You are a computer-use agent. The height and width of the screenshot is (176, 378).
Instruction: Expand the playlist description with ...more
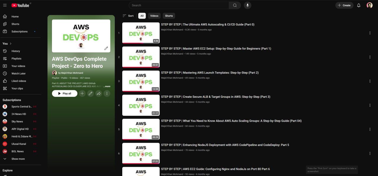click(107, 87)
